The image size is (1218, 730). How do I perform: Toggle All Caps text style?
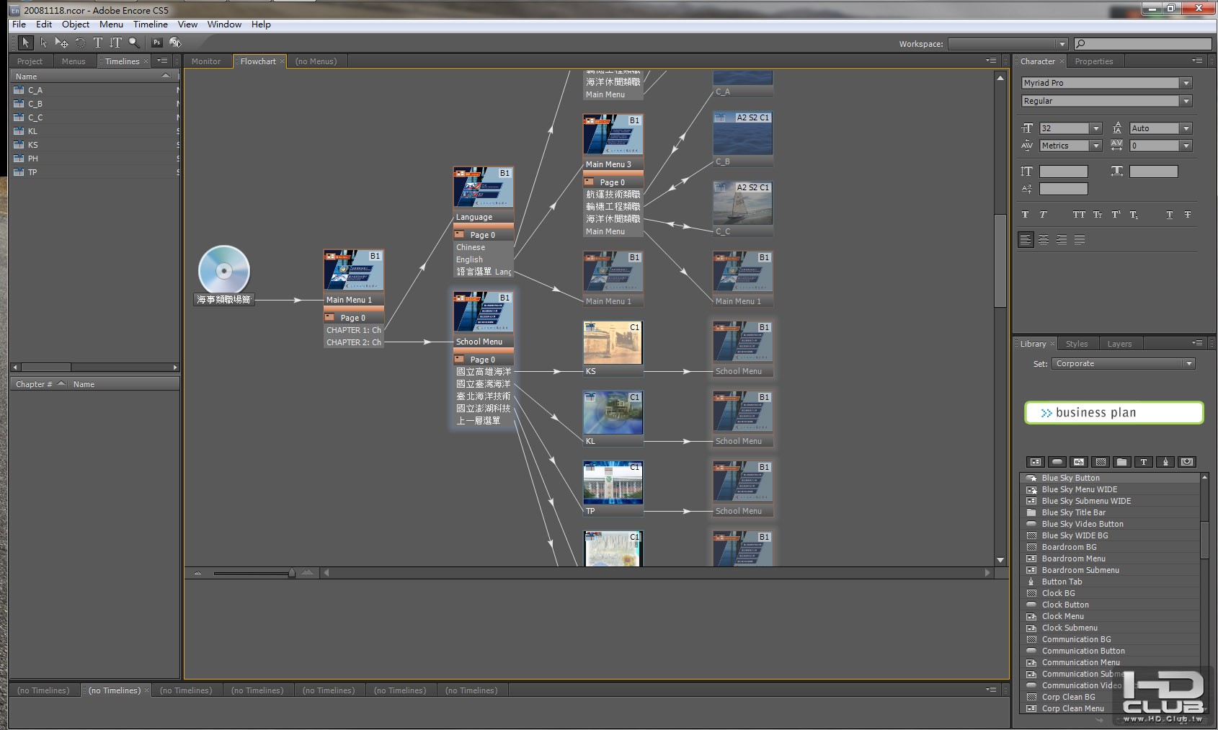1079,215
